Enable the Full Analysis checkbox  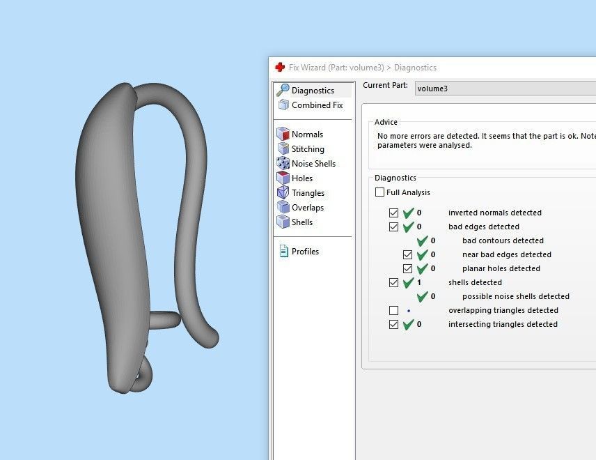coord(379,192)
